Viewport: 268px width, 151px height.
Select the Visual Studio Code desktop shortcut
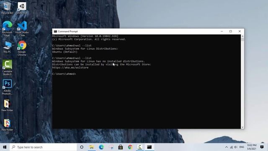point(22,29)
